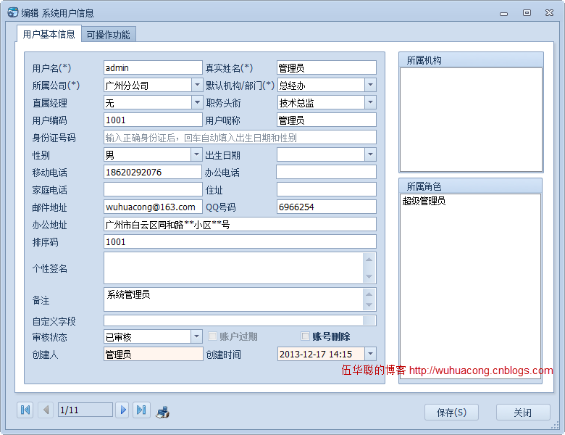Go to the first record

coord(25,410)
